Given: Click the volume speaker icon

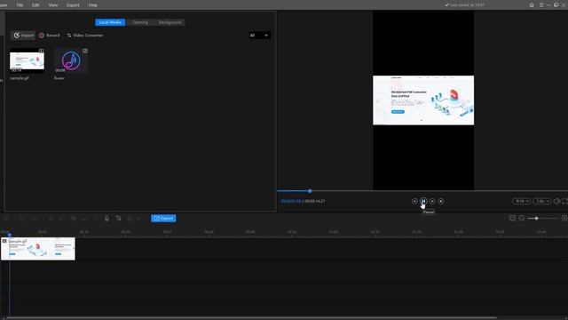Looking at the screenshot, I should [556, 202].
